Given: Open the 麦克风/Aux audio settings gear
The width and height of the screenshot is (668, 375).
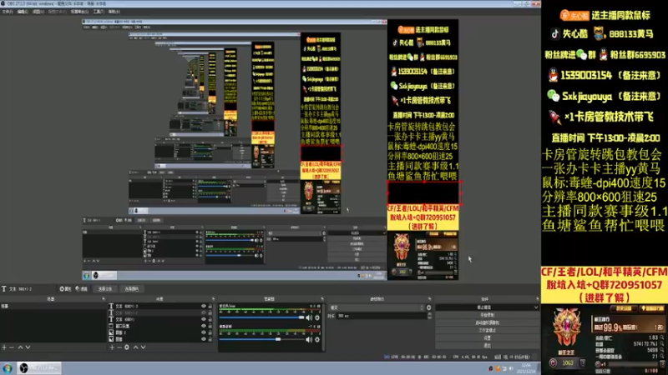Looking at the screenshot, I should [x=317, y=317].
